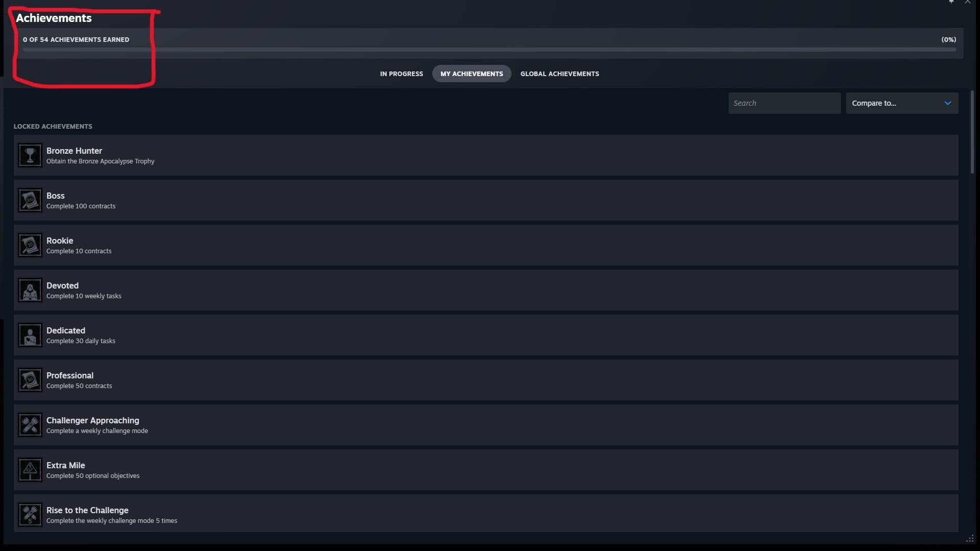Toggle the My Achievements filter off
The image size is (980, 551).
pyautogui.click(x=471, y=74)
